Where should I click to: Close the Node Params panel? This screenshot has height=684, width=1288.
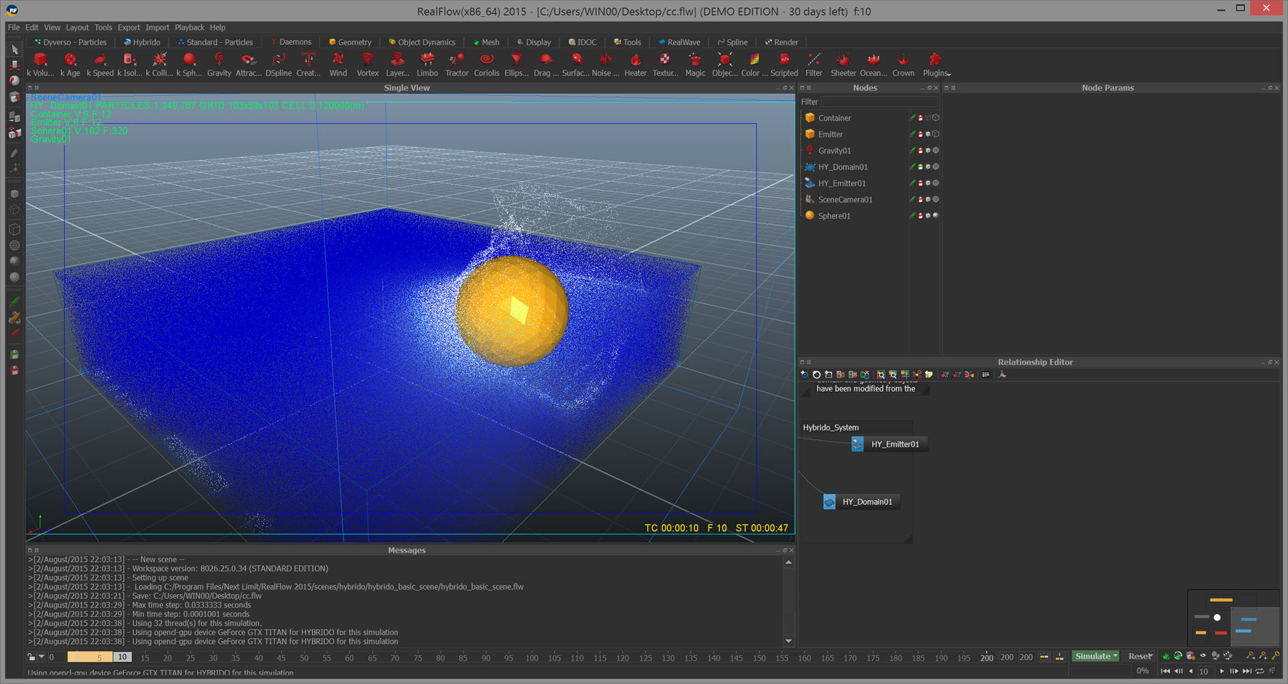(x=1276, y=88)
